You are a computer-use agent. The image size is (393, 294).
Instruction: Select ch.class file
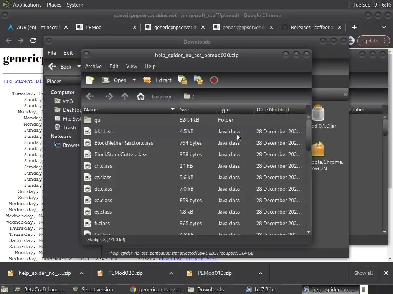(x=194, y=166)
